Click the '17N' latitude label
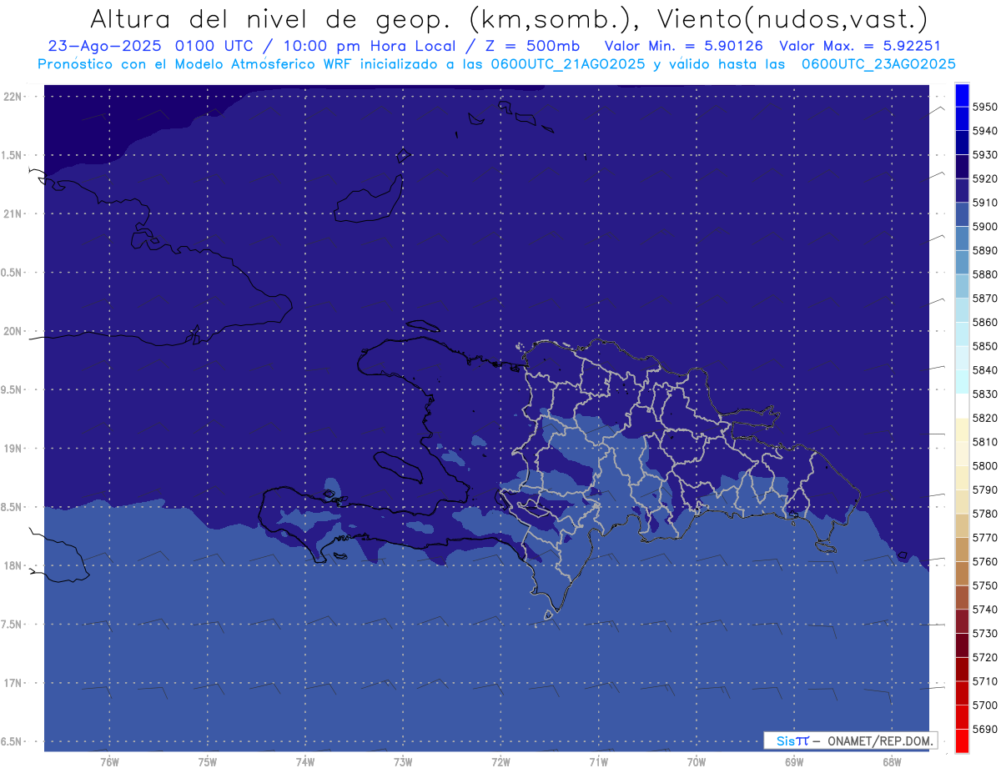This screenshot has width=1001, height=773. (x=14, y=684)
